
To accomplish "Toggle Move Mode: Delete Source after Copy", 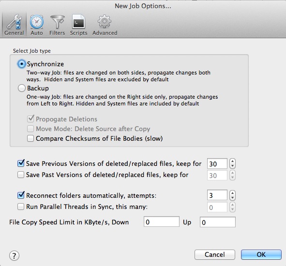I will click(30, 129).
